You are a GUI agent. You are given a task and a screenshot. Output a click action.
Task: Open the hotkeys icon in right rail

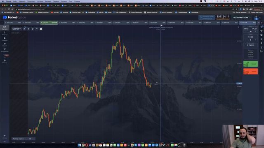262,51
